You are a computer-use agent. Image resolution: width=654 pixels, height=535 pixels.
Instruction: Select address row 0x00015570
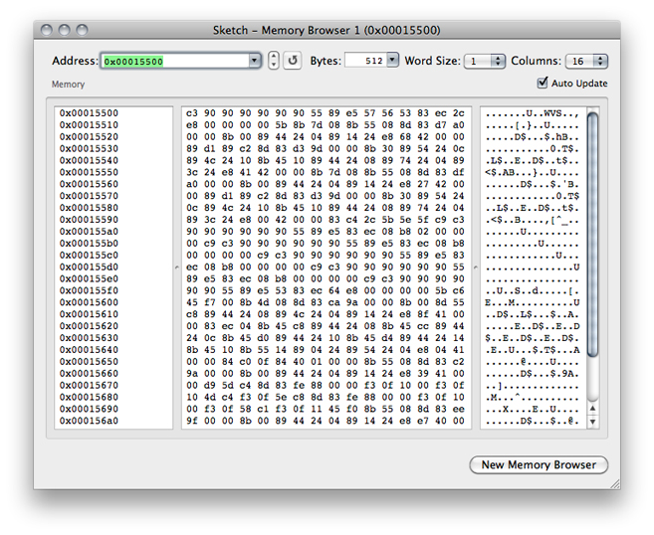(x=89, y=196)
